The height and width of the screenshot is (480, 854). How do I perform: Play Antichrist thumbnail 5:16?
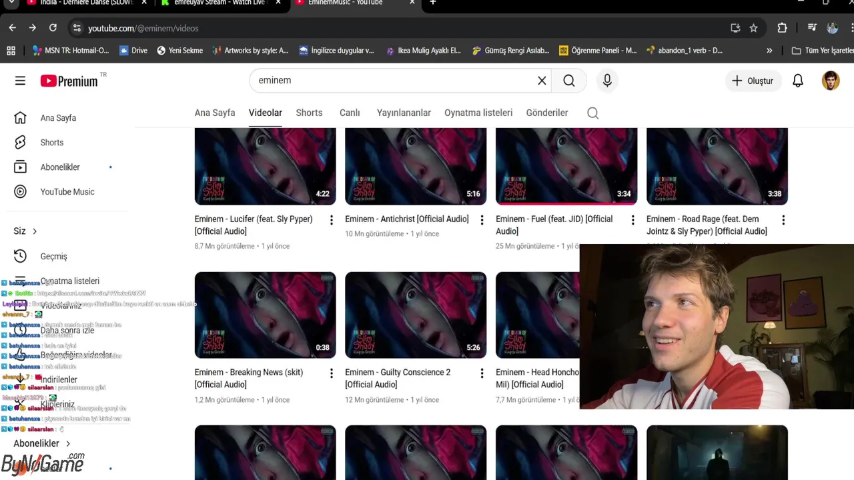416,167
